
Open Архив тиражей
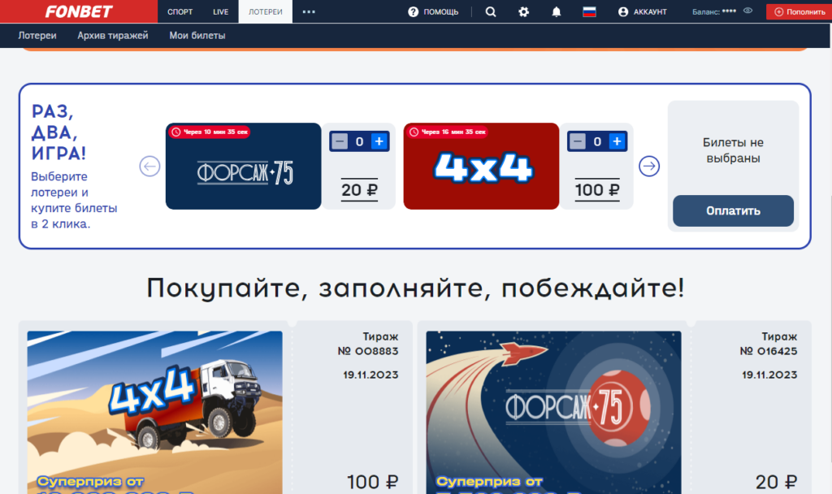click(112, 36)
